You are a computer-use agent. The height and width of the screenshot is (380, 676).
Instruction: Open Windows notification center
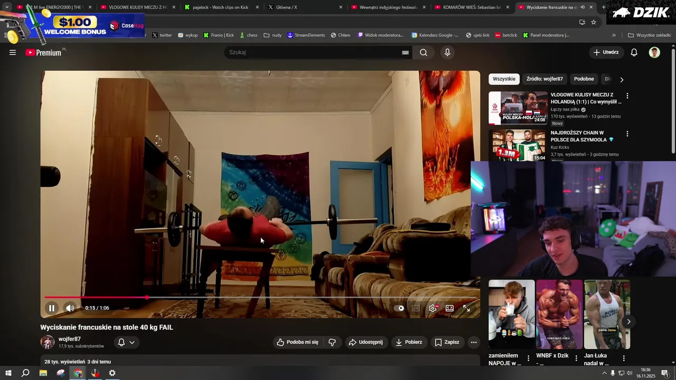tap(665, 373)
